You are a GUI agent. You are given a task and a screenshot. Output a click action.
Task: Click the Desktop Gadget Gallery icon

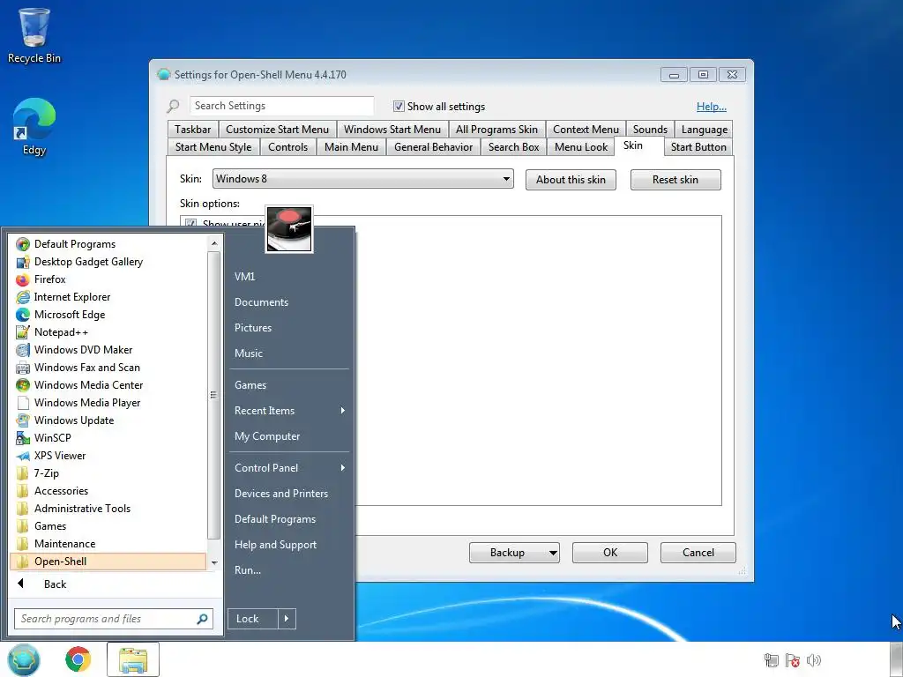22,262
